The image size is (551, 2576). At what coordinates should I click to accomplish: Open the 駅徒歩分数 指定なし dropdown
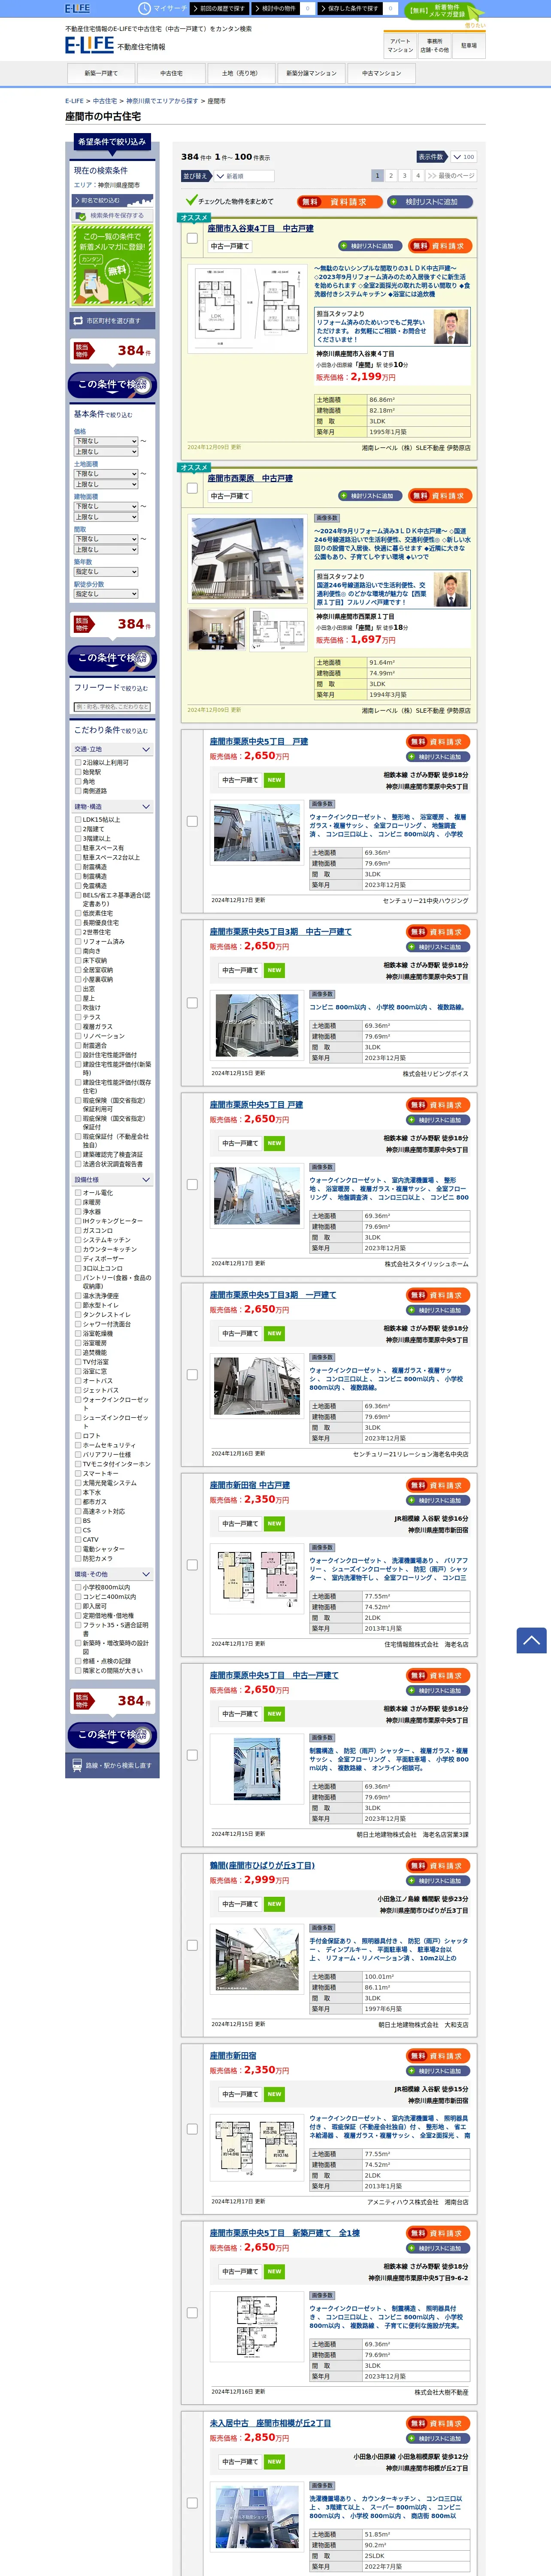[x=105, y=594]
